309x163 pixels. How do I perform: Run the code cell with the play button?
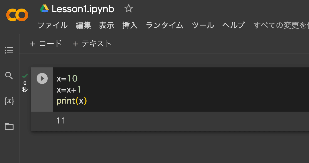point(42,78)
